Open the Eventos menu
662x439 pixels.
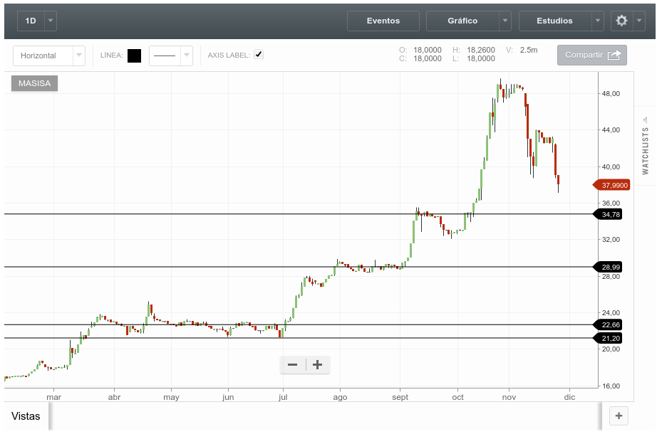383,21
